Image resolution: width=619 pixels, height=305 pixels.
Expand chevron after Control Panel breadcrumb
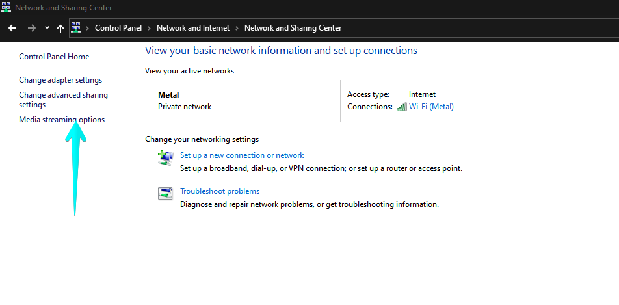pyautogui.click(x=149, y=28)
